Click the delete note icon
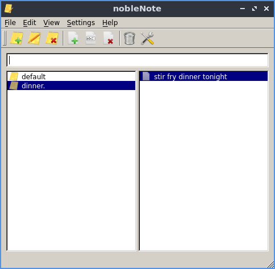Image resolution: width=275 pixels, height=269 pixels. click(108, 38)
